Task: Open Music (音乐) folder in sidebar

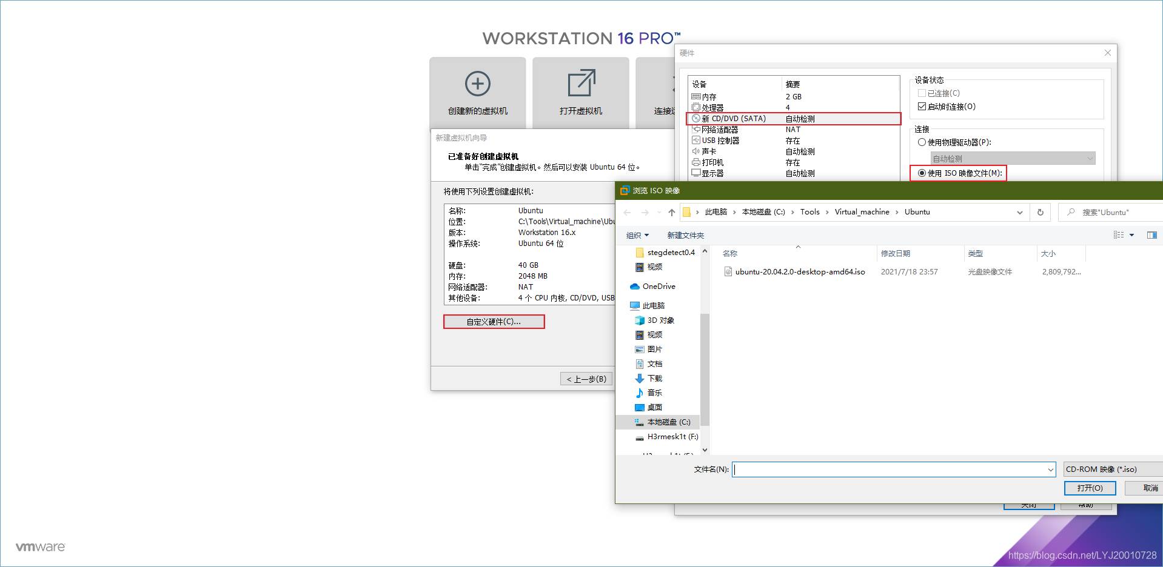Action: click(x=648, y=393)
